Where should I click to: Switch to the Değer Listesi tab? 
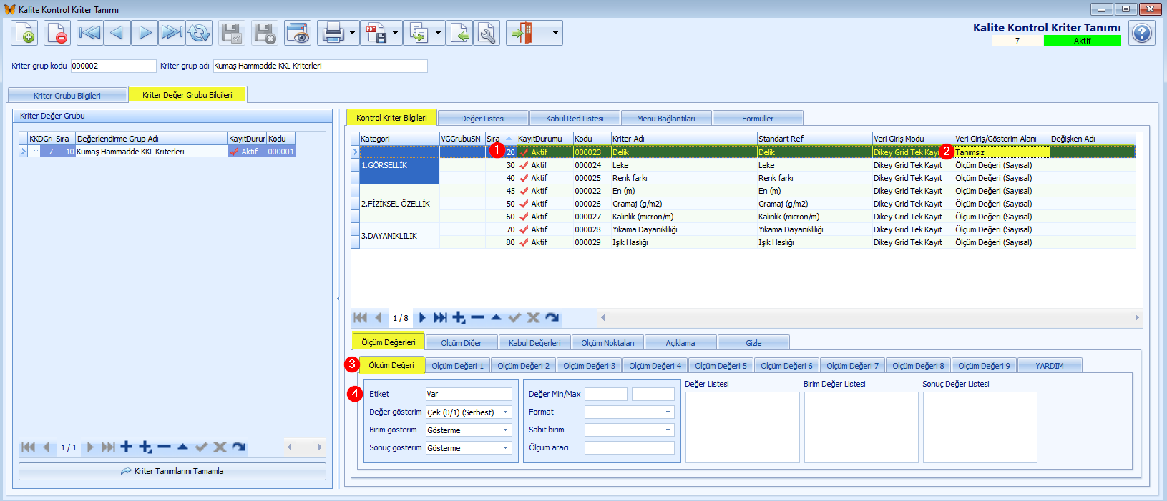pyautogui.click(x=483, y=119)
